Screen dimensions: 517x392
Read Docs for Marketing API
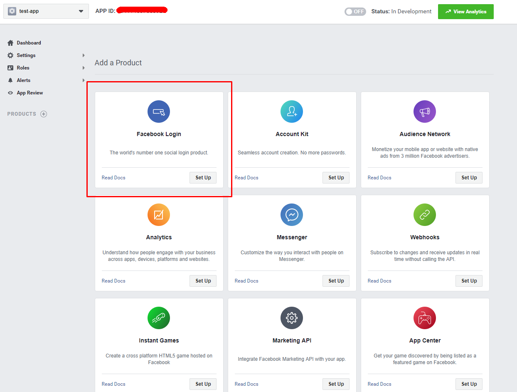[246, 384]
